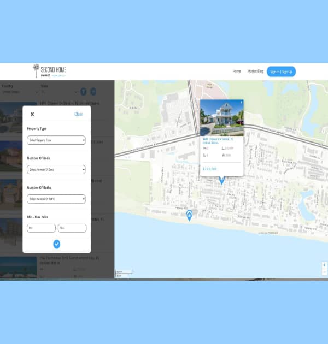Select the map marker below the property popup
Screen dimensions: 328x344
point(222,180)
